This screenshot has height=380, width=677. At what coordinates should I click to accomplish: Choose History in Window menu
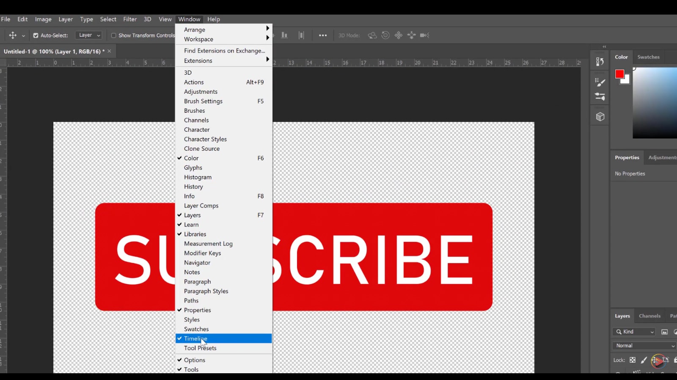[223, 187]
